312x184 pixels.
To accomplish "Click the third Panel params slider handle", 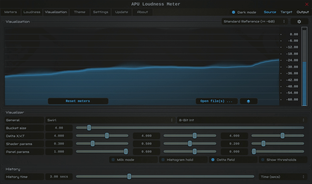I will (254, 151).
